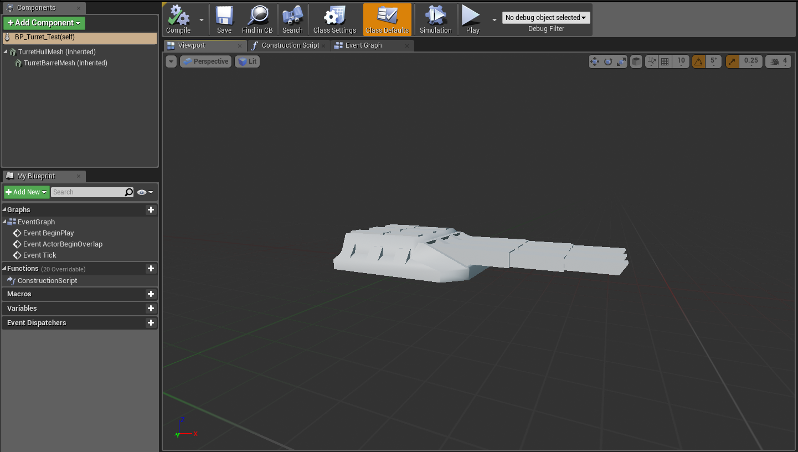Adjust camera speed setting 4

click(x=778, y=61)
